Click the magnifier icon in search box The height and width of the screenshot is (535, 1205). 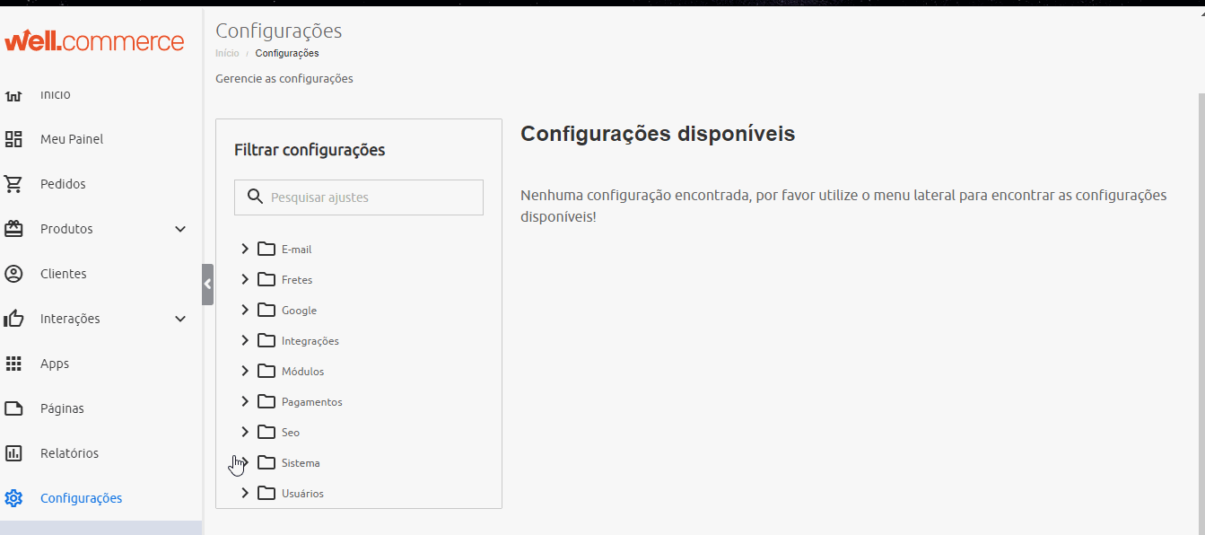point(255,197)
